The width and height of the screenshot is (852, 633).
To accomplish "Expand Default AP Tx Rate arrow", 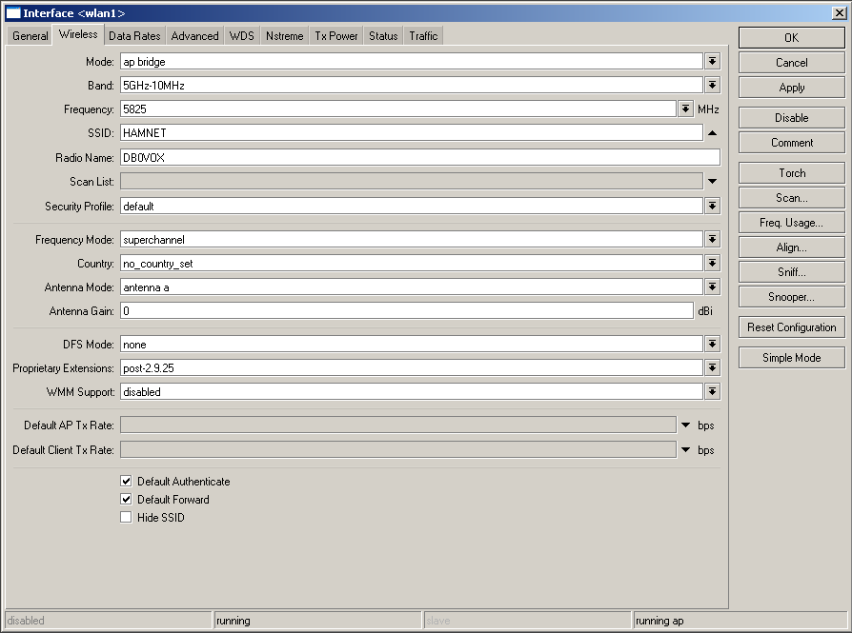I will (685, 425).
